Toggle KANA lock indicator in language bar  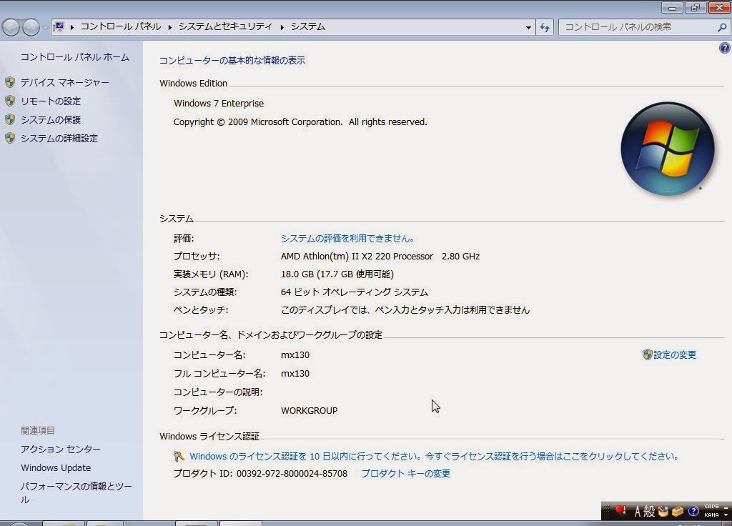tap(711, 515)
